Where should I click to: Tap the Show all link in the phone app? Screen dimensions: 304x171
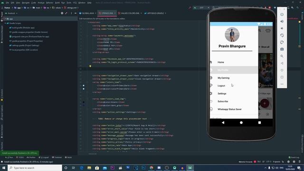[265, 47]
